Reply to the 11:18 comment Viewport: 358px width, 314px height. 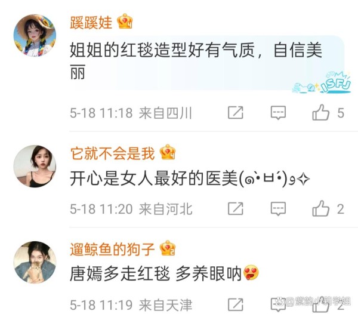(x=278, y=113)
